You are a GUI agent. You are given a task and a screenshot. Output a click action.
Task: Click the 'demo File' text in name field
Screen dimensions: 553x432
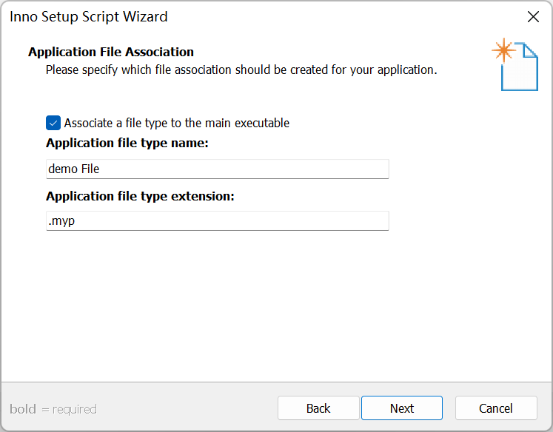coord(74,169)
